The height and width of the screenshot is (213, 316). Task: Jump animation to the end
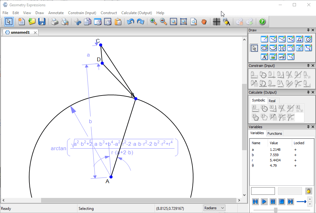point(290,201)
